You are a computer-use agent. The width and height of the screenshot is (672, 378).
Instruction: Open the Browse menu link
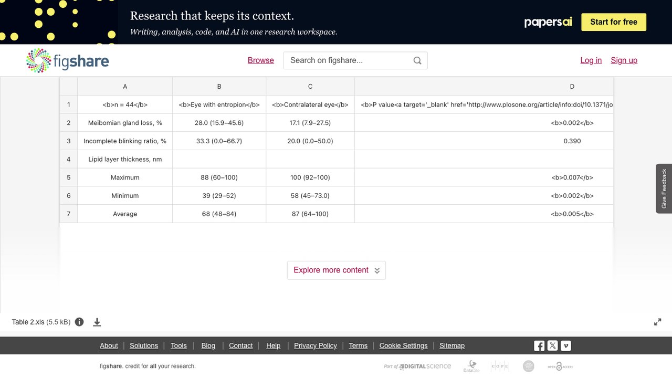click(261, 60)
